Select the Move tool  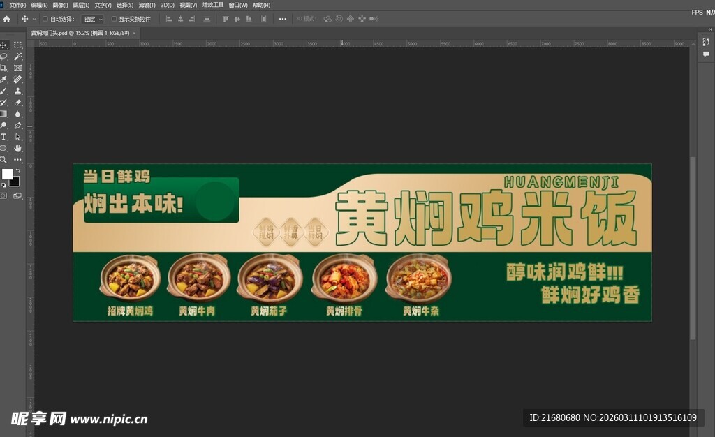5,45
